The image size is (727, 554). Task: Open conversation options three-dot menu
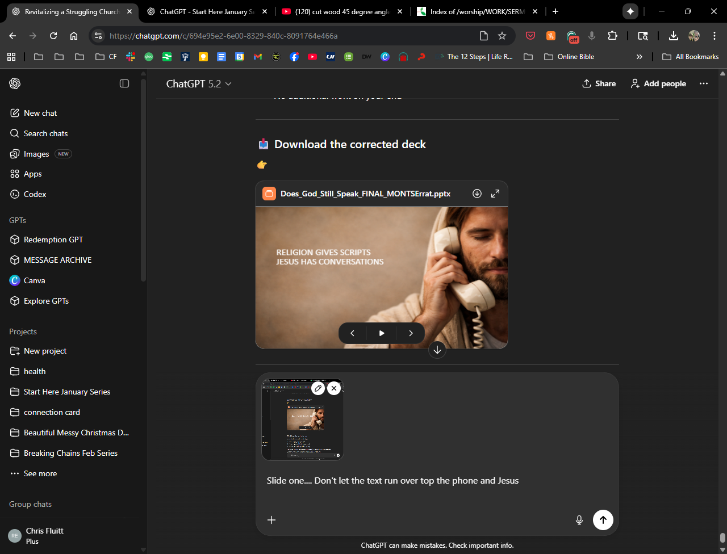(x=704, y=83)
